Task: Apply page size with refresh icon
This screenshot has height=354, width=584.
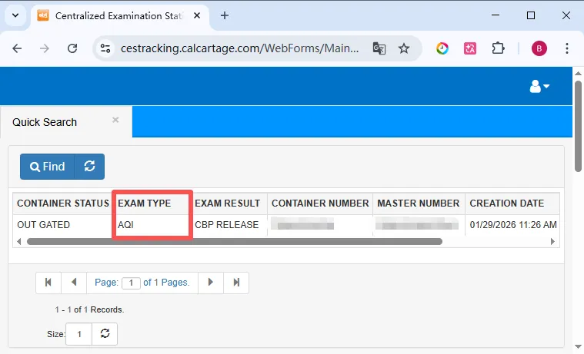Action: click(x=105, y=334)
